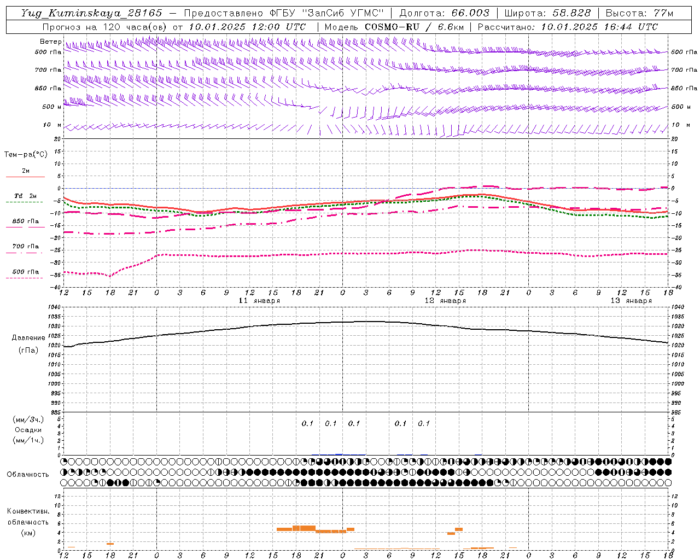
Task: Click the Высота: 77м header value
Action: click(639, 13)
